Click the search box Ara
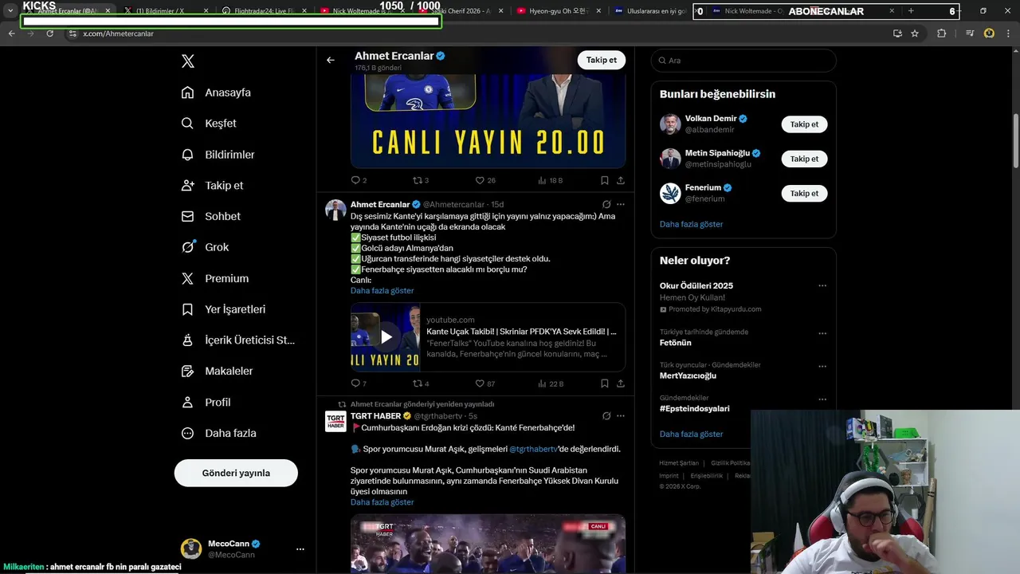Image resolution: width=1020 pixels, height=574 pixels. click(743, 61)
